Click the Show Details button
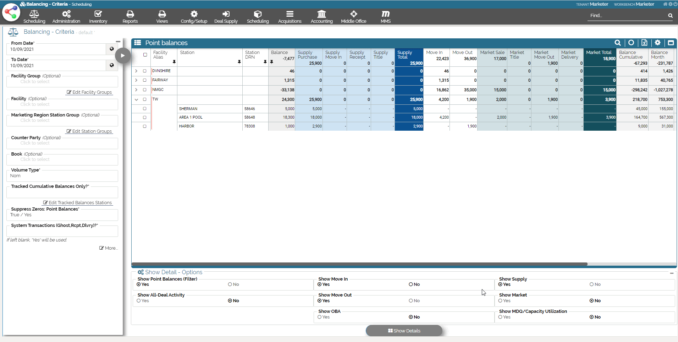Viewport: 678px width, 342px height. [x=404, y=331]
